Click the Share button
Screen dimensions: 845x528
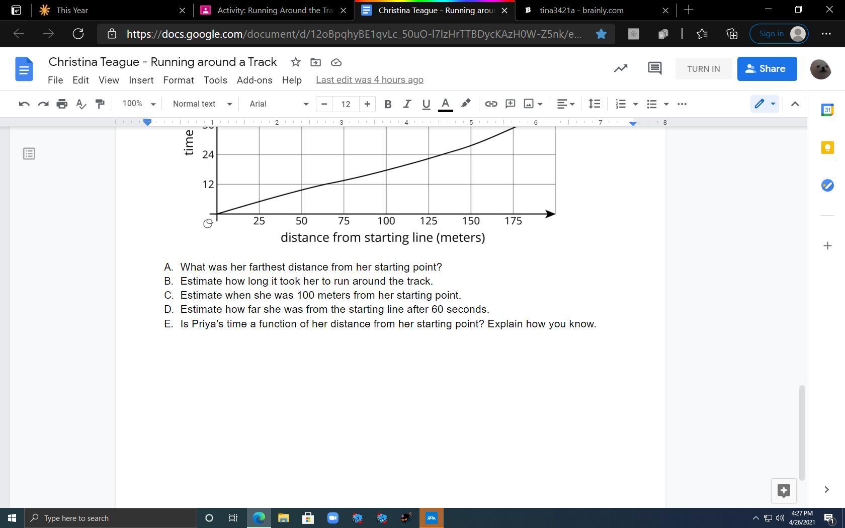coord(767,69)
